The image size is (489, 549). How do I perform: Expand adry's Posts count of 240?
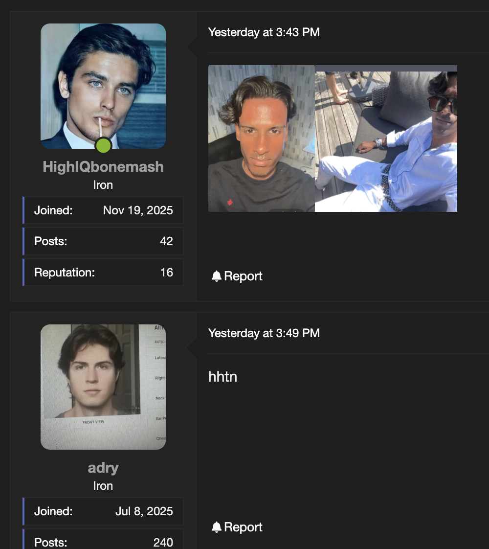pos(103,542)
